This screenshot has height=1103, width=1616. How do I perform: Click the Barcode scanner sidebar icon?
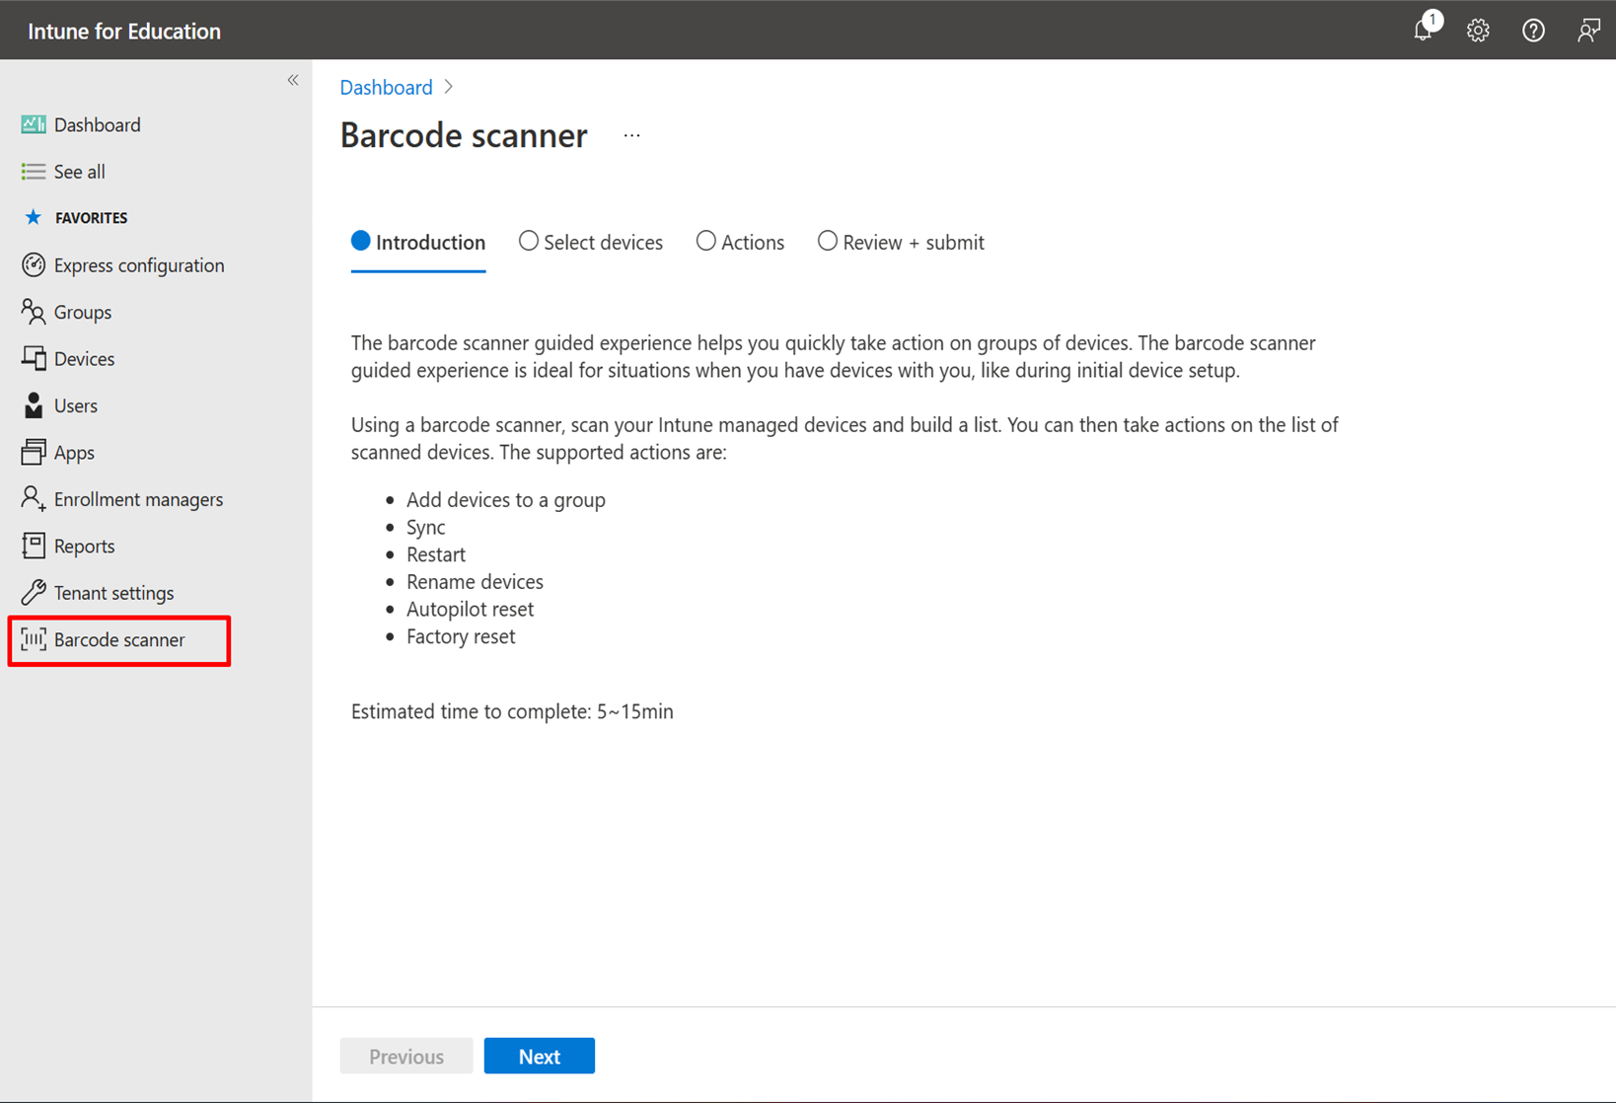click(x=34, y=639)
